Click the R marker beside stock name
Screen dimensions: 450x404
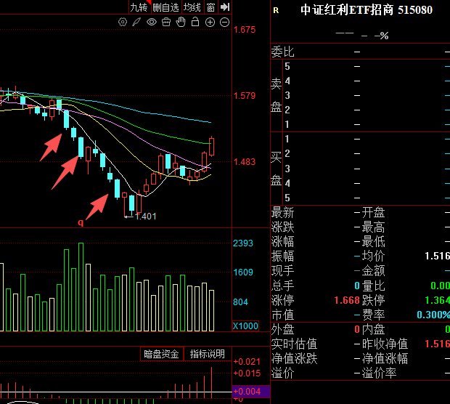[x=276, y=11]
